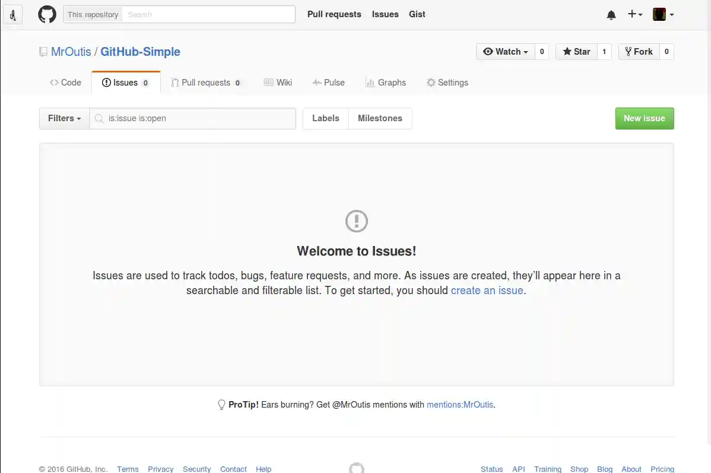Open the Graphs chart icon
This screenshot has height=473, width=711.
coord(371,82)
